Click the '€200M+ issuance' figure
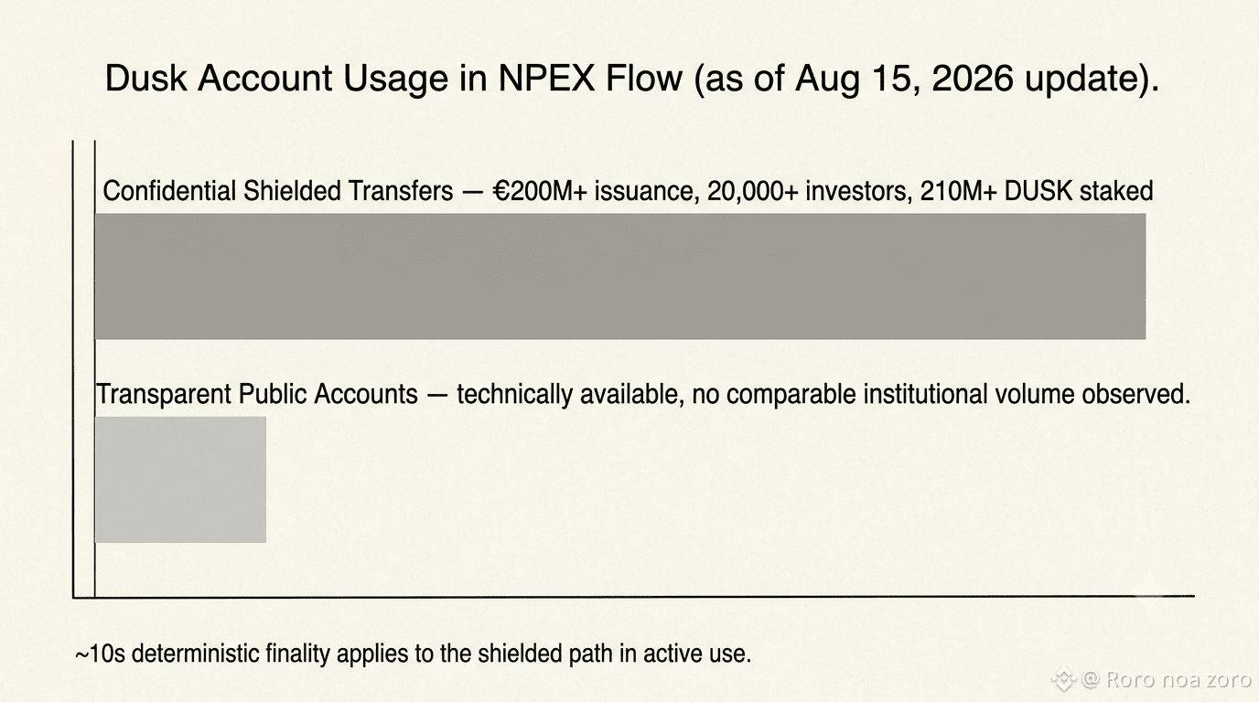 pyautogui.click(x=592, y=191)
